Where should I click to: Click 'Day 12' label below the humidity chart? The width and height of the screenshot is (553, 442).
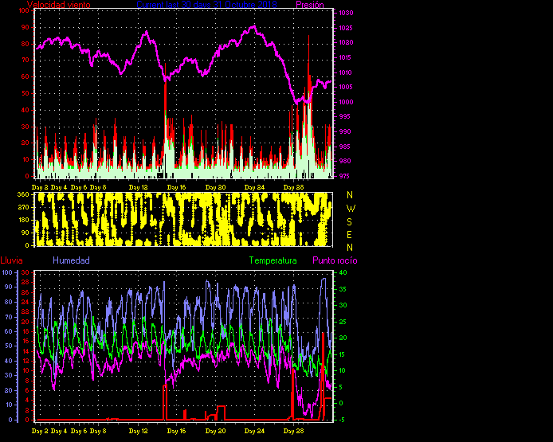coord(139,431)
